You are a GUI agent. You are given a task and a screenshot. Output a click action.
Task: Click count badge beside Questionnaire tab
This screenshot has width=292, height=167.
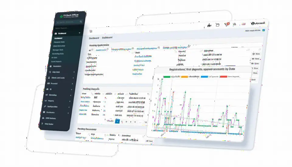(107, 49)
